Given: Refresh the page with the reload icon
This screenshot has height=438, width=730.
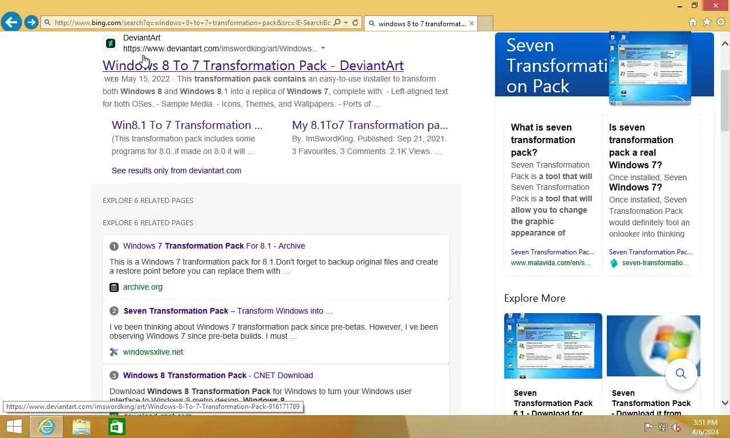Looking at the screenshot, I should click(355, 23).
